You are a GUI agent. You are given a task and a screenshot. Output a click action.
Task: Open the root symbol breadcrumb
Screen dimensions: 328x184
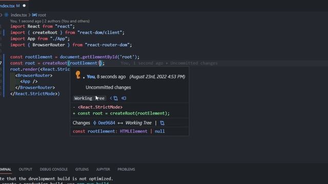[42, 15]
